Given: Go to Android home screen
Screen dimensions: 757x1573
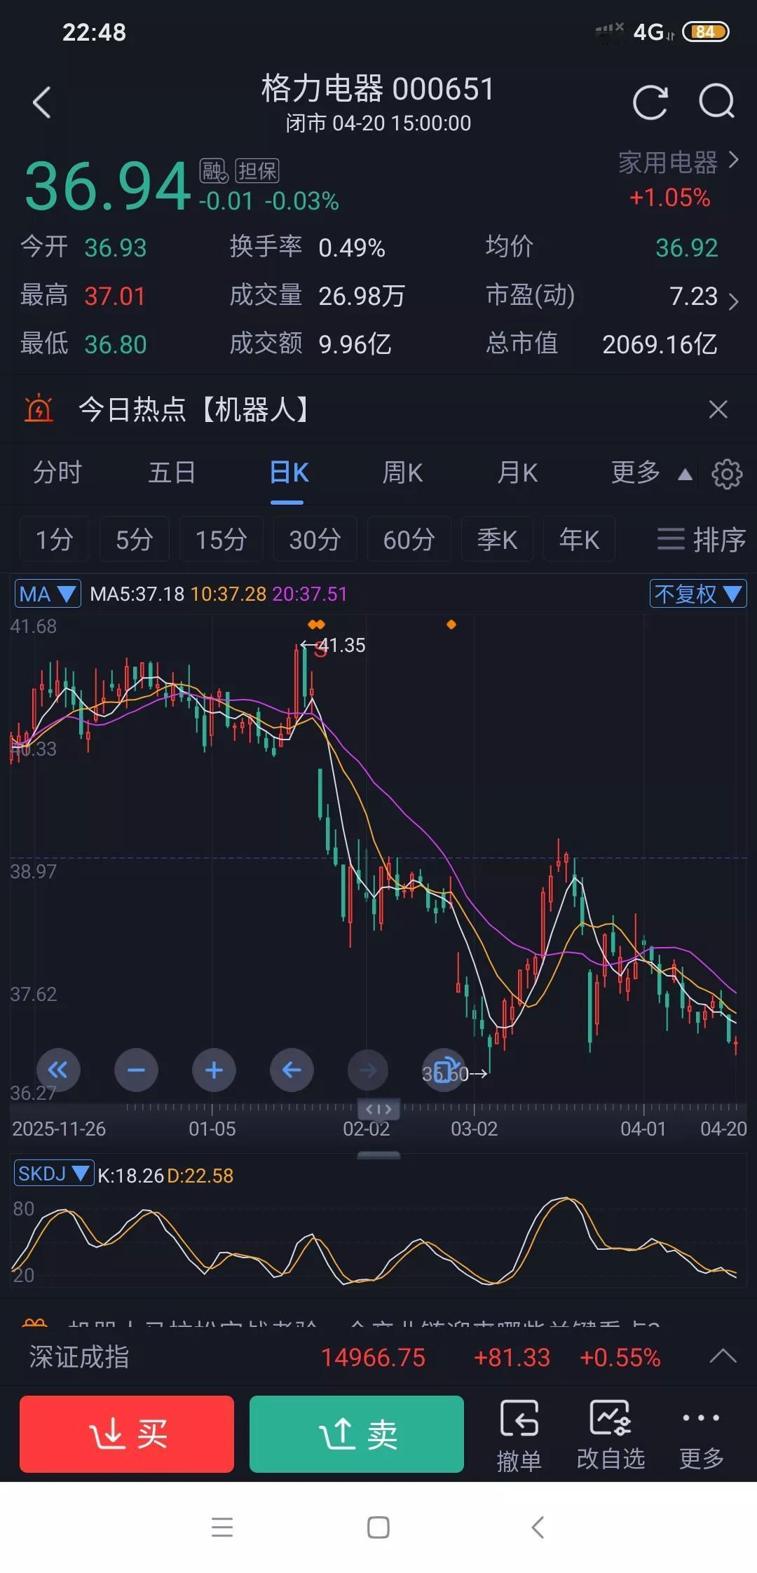Looking at the screenshot, I should tap(378, 1527).
